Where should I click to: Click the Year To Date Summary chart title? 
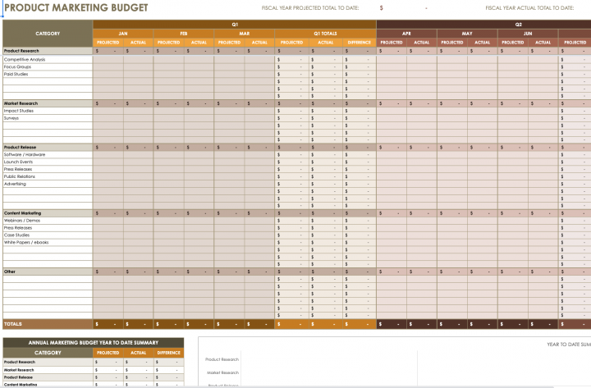(569, 345)
